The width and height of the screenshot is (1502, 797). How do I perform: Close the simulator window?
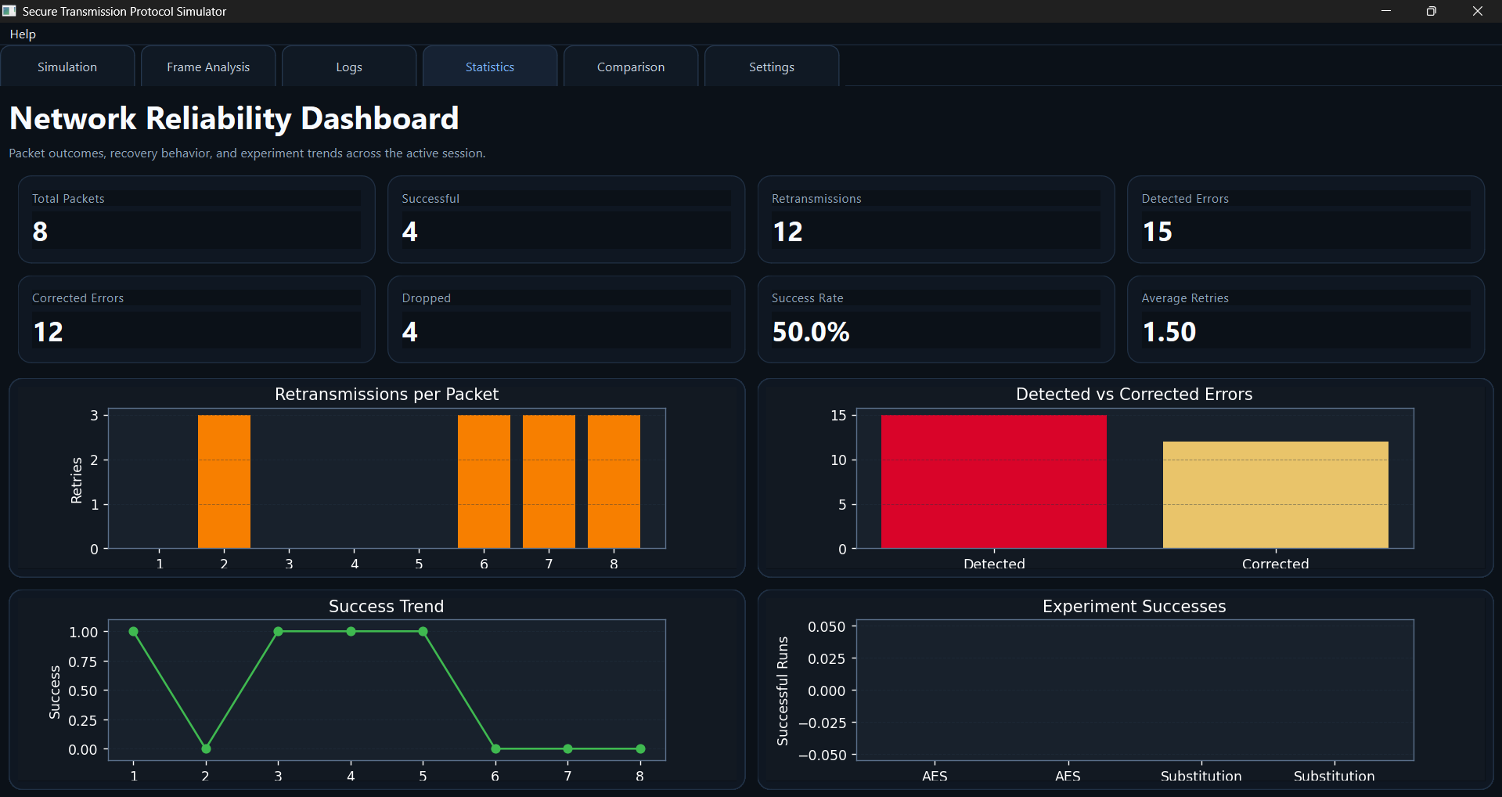click(1478, 11)
